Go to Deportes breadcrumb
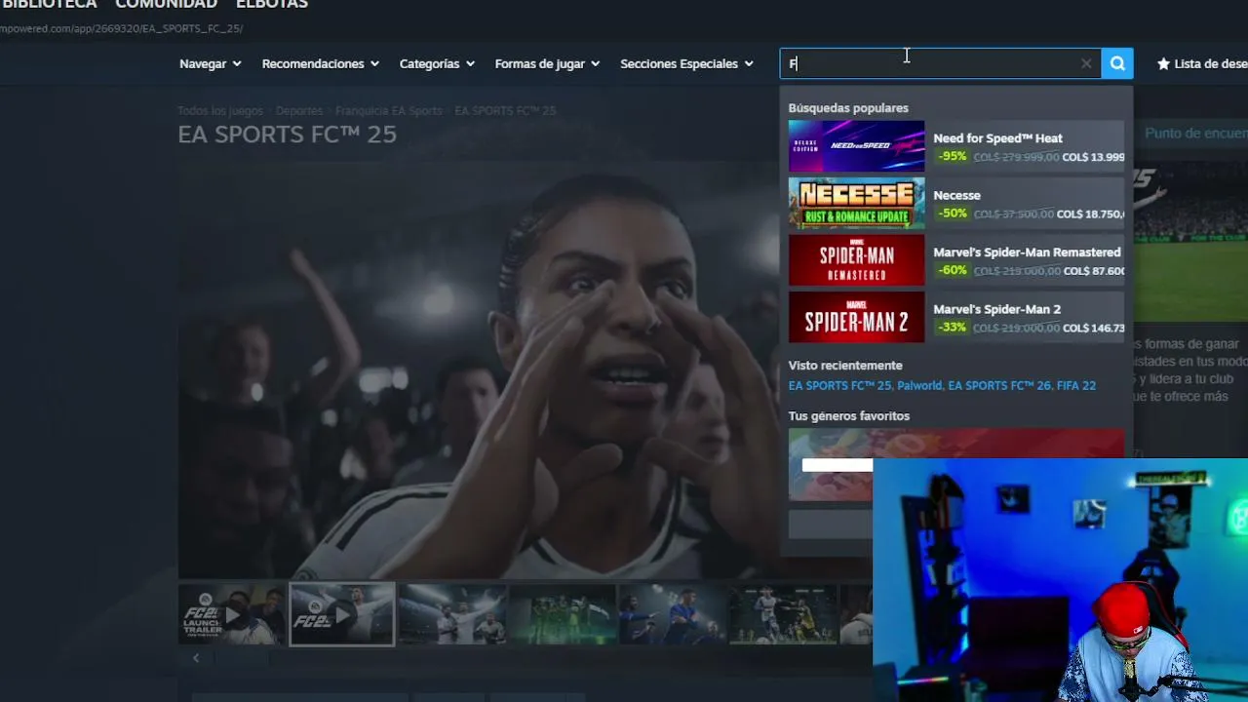Viewport: 1248px width, 702px height. [299, 111]
